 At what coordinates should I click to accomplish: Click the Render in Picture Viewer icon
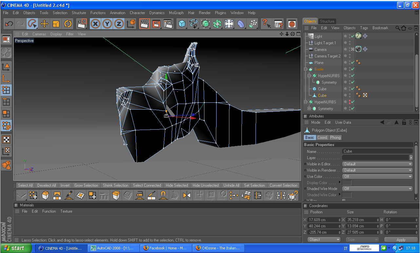click(156, 24)
